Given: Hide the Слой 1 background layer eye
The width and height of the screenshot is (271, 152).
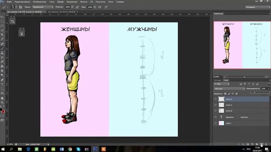Looking at the screenshot, I should tap(216, 123).
